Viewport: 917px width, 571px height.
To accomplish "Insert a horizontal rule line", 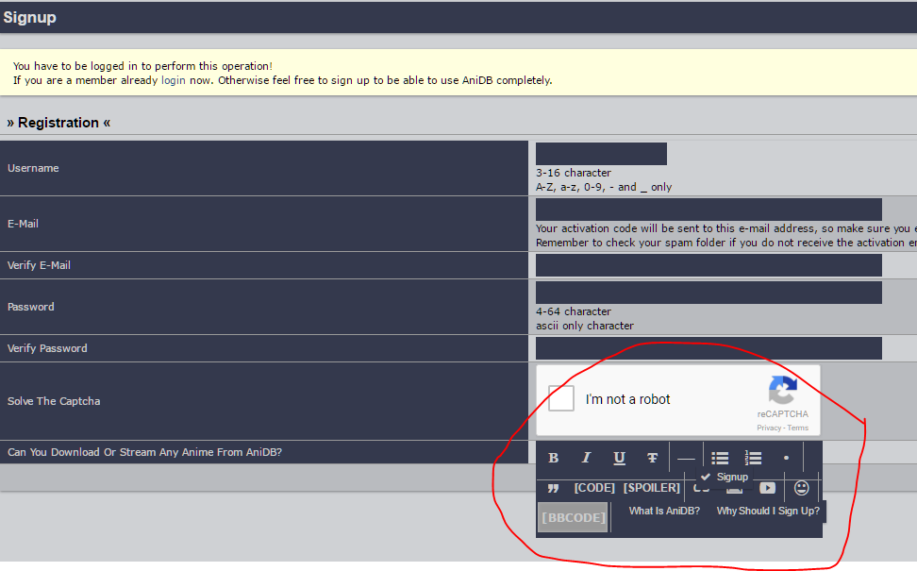I will click(686, 458).
